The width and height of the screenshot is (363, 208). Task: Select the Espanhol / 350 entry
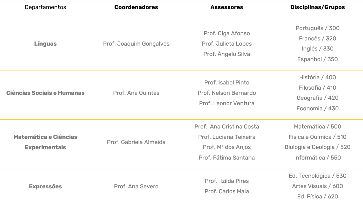pyautogui.click(x=318, y=59)
